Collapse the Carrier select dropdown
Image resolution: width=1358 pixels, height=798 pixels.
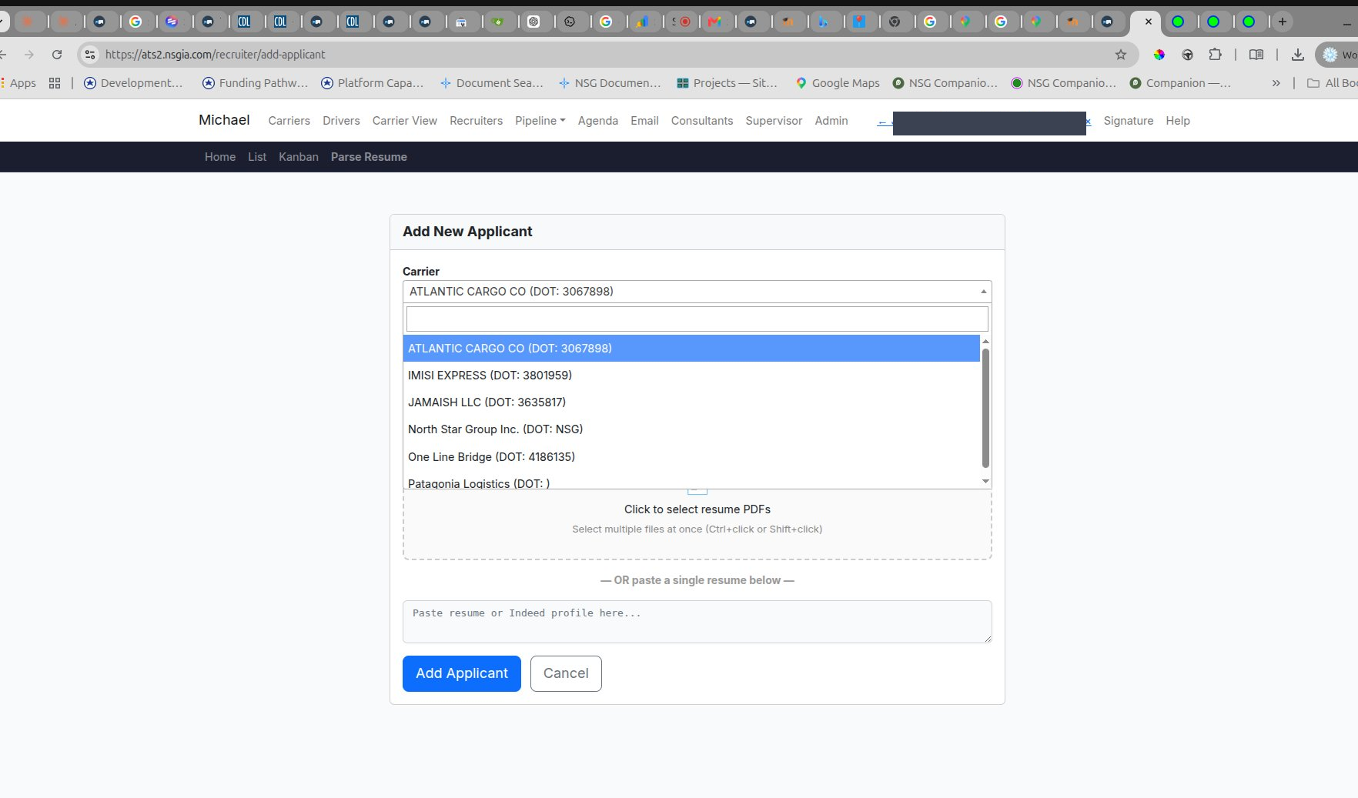(697, 292)
